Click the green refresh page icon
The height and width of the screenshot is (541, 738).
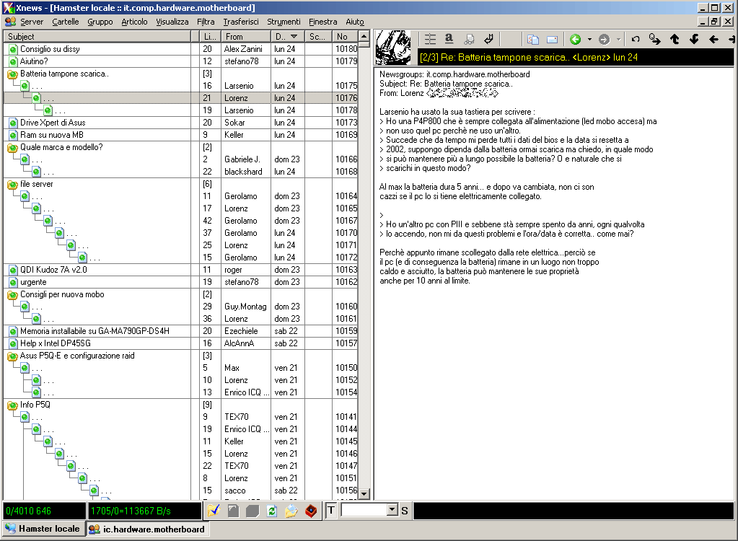[x=271, y=511]
